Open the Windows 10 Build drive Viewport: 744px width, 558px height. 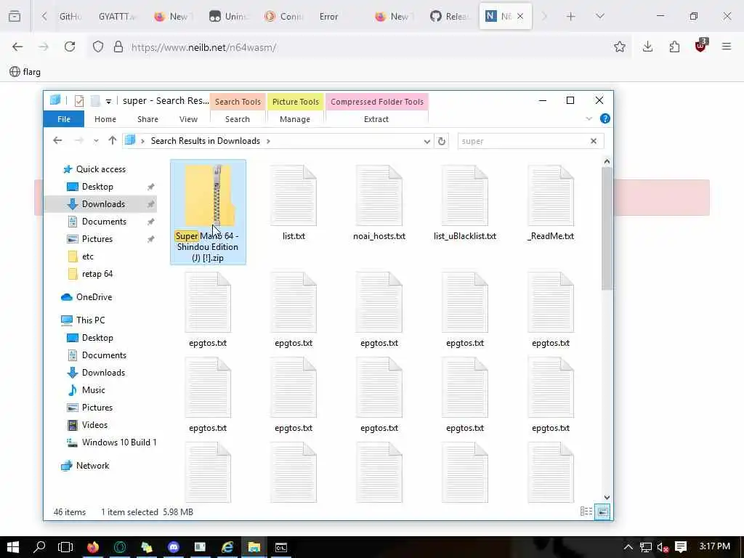(118, 442)
